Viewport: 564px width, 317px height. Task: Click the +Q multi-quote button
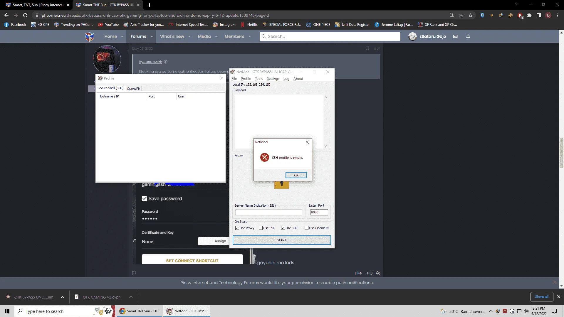[x=369, y=273]
